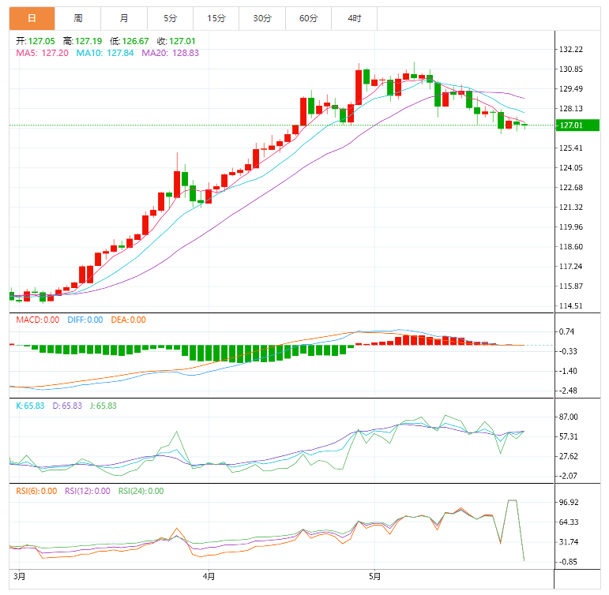The height and width of the screenshot is (595, 609).
Task: Click the RSI(24) indicator label
Action: [141, 491]
